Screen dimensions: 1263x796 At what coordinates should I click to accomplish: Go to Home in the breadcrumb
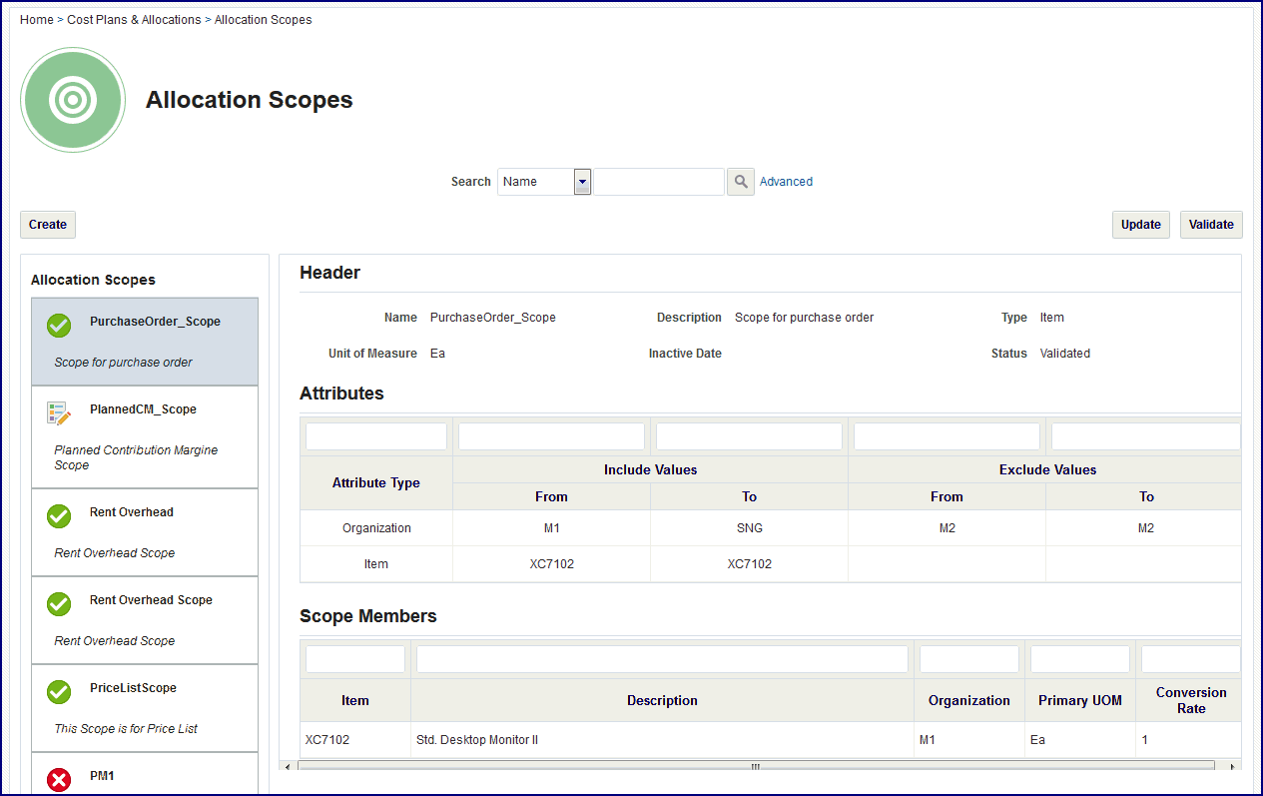pyautogui.click(x=37, y=20)
